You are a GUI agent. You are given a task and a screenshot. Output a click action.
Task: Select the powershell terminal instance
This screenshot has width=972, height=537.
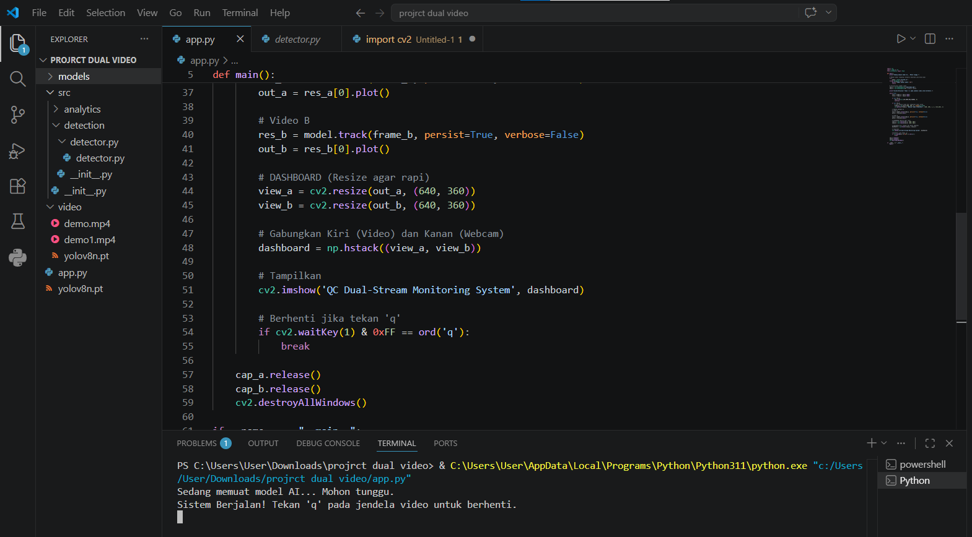[x=922, y=464]
